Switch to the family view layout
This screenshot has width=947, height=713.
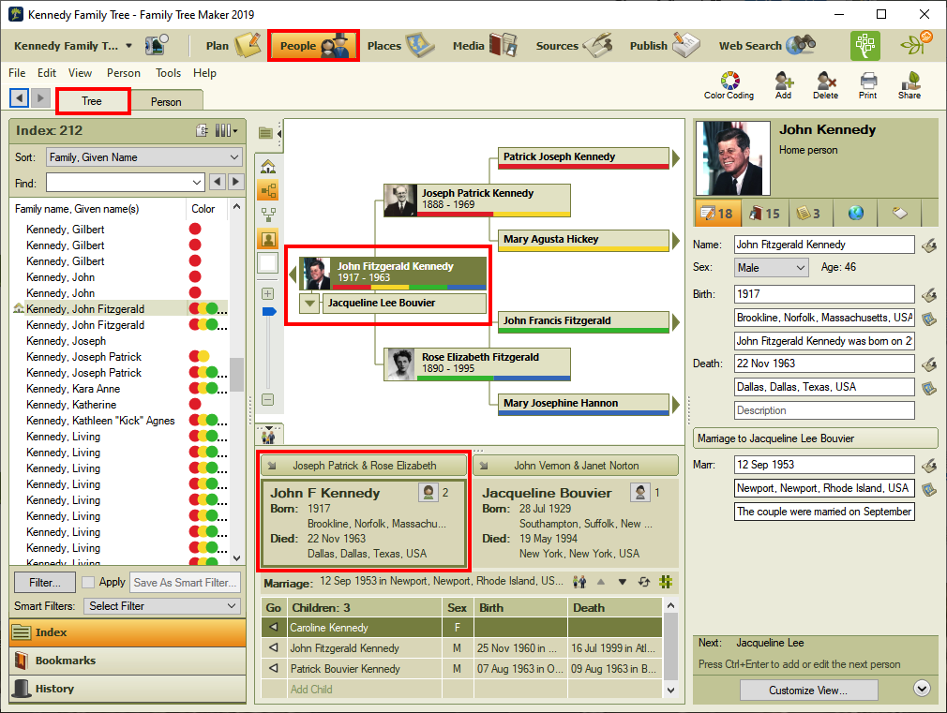[268, 215]
